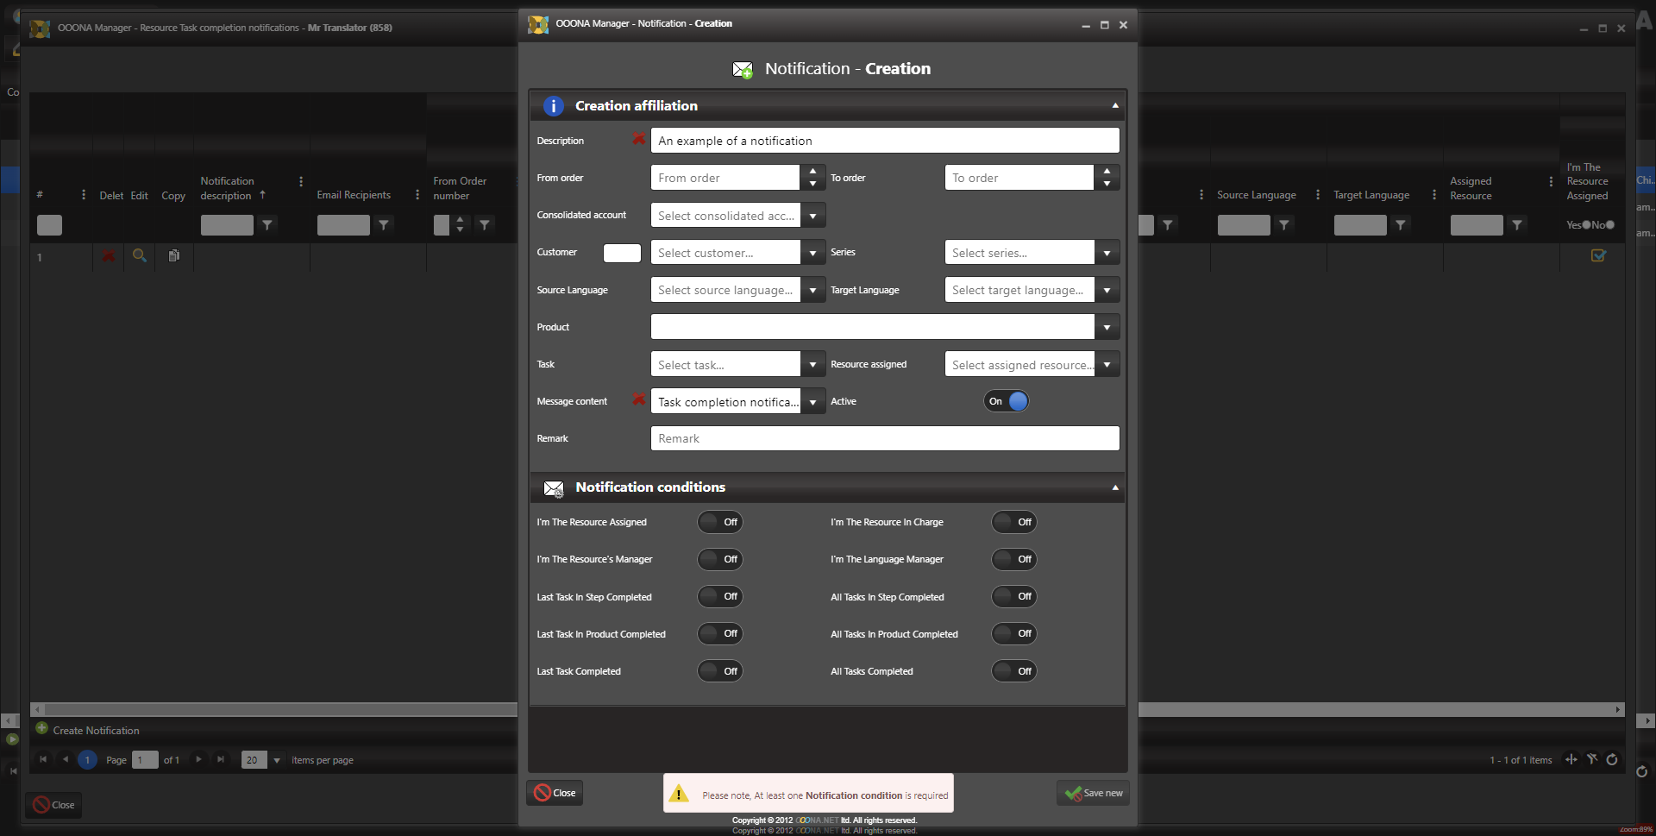Enable the All Tasks Completed toggle
The image size is (1656, 836).
(1013, 671)
